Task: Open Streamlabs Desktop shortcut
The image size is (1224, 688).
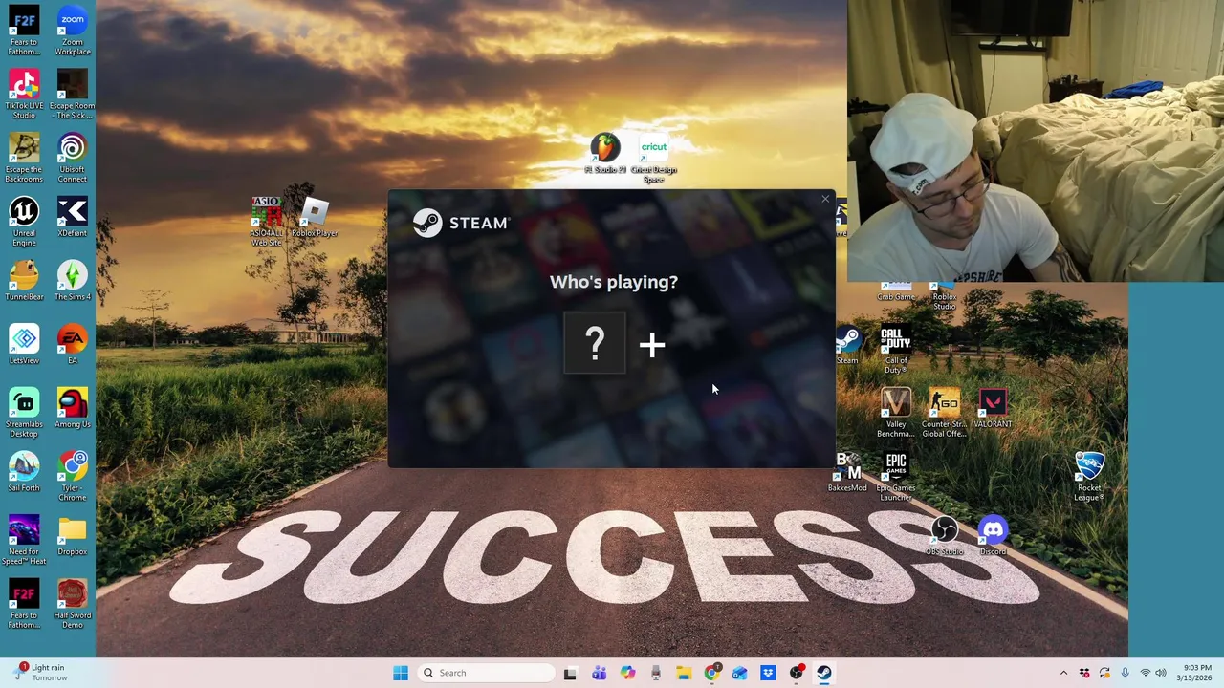Action: tap(24, 413)
